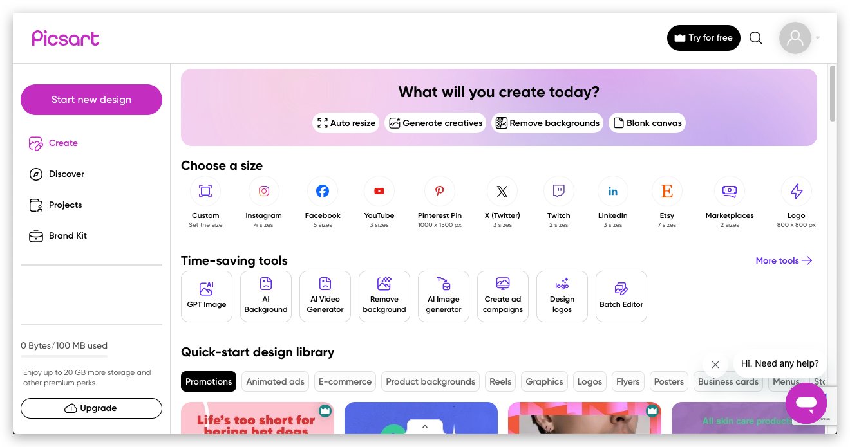Follow the More tools arrow link

point(784,260)
